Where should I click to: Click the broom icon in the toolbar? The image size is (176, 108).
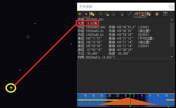click(x=121, y=14)
